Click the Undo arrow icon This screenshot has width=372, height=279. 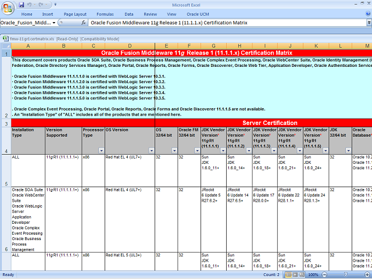tap(30, 5)
